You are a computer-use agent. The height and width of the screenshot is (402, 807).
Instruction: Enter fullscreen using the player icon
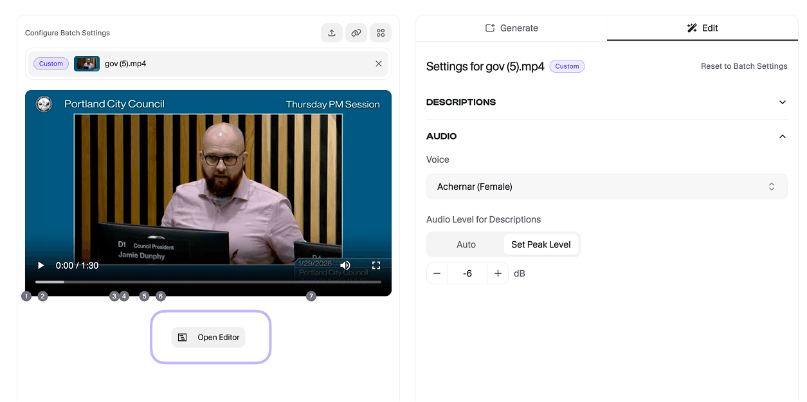[376, 265]
